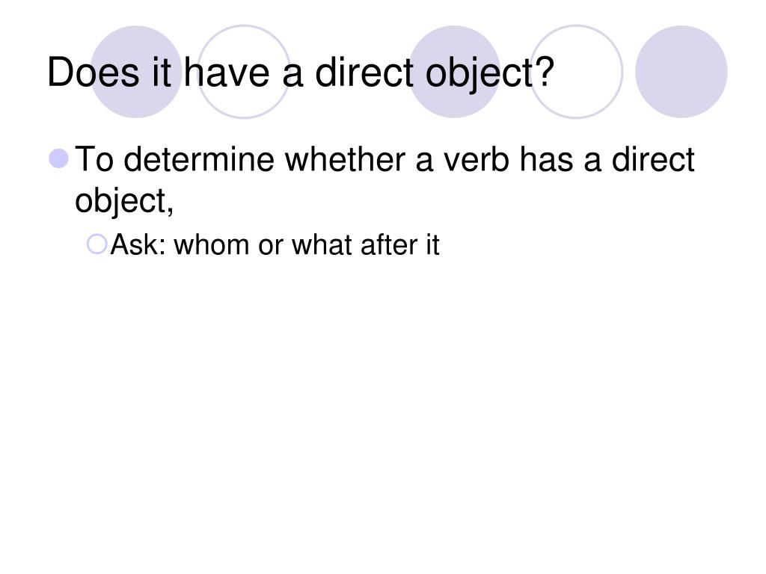The height and width of the screenshot is (574, 766).
Task: Click the first outlined circle in header
Action: 244,72
